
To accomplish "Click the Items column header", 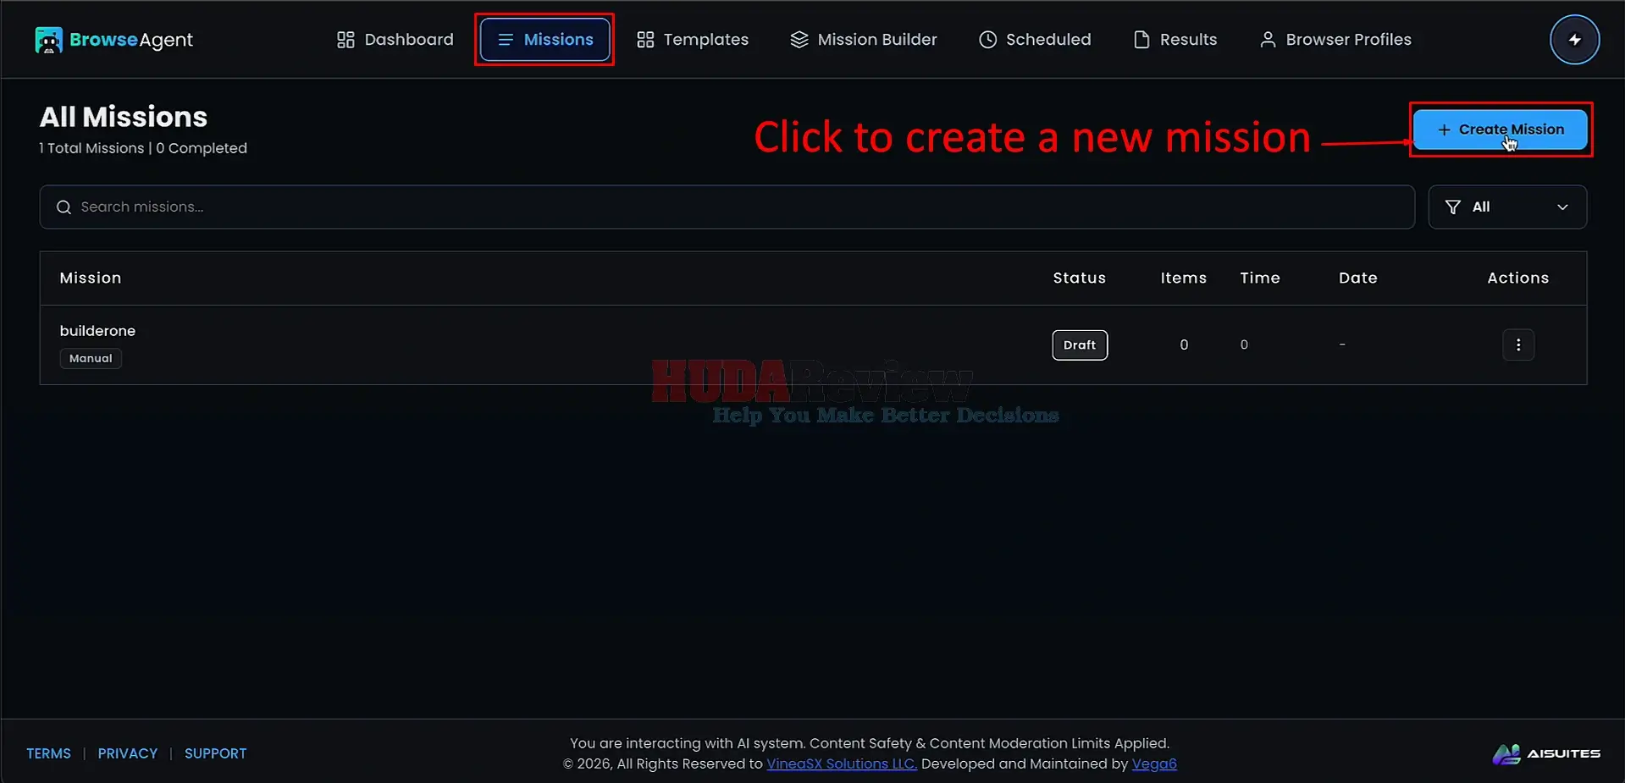I will (x=1184, y=278).
